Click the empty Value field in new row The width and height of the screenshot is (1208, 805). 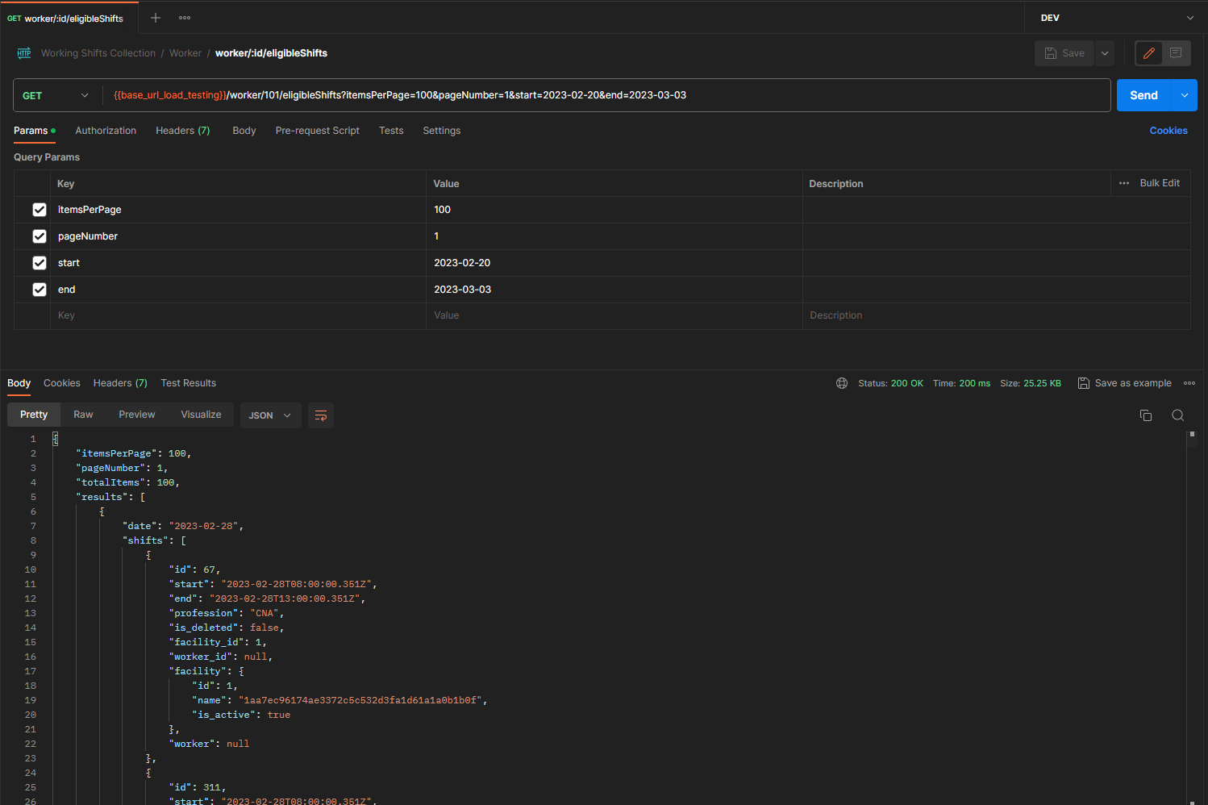click(x=614, y=316)
